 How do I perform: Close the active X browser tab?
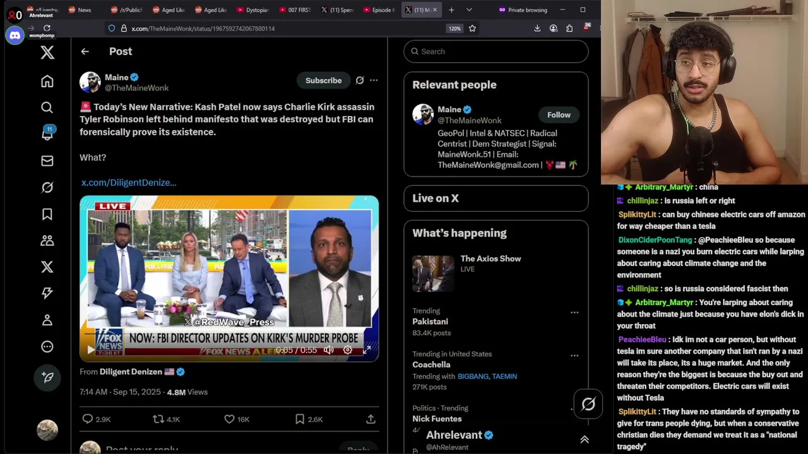click(434, 9)
